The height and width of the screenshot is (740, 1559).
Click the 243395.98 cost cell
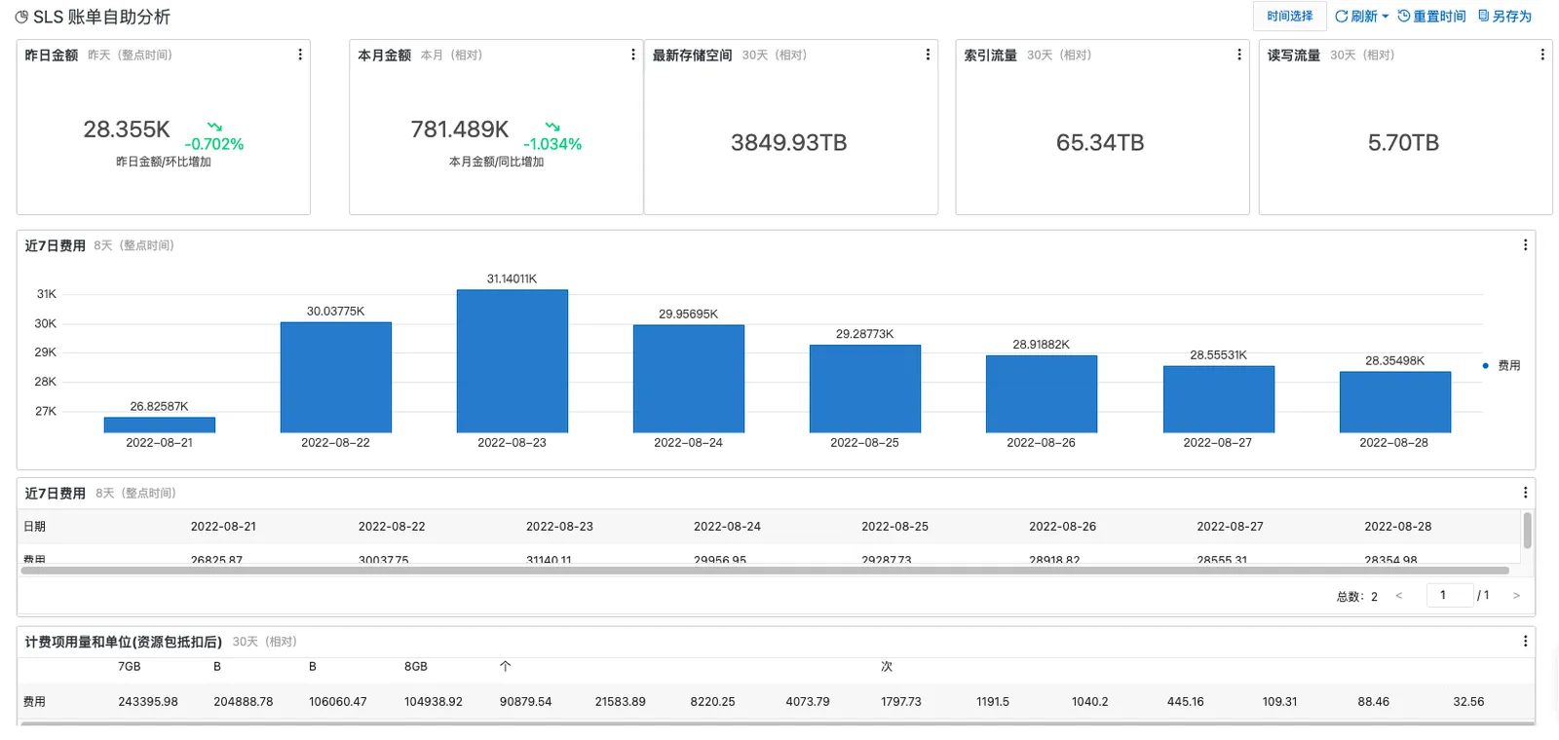point(148,702)
